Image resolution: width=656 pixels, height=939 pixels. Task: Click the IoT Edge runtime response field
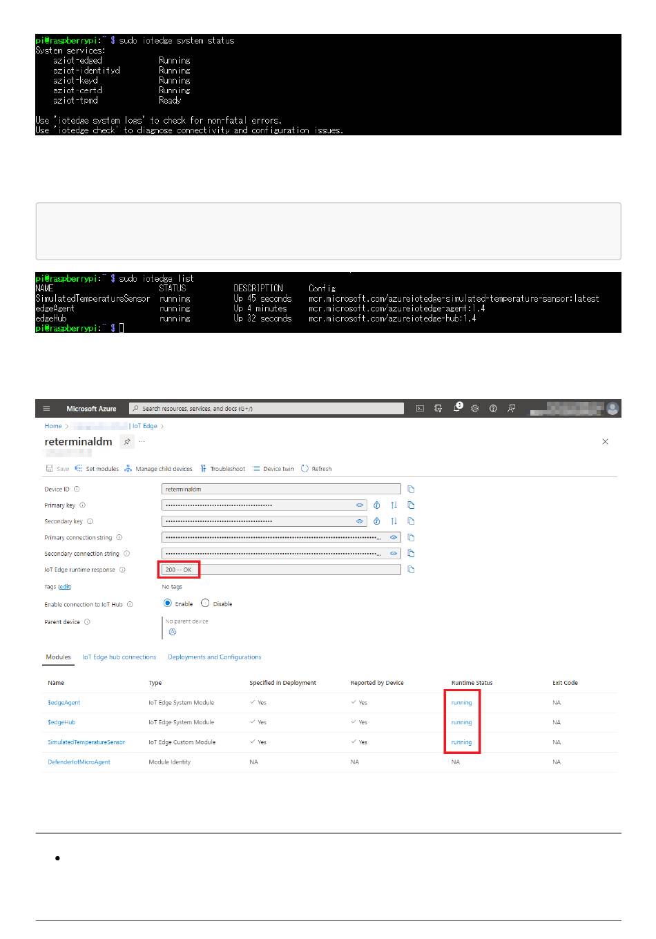pyautogui.click(x=281, y=570)
